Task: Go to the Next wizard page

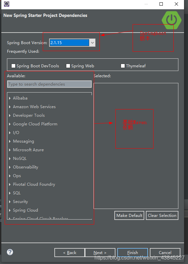Action: coord(100,252)
